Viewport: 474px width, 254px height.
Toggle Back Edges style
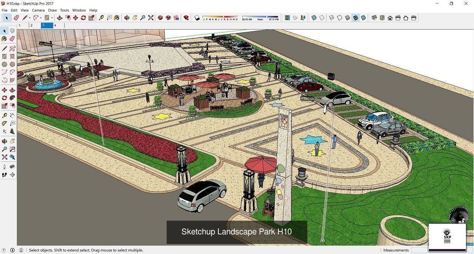322,18
